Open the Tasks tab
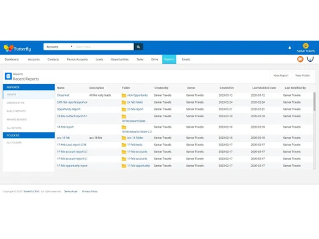The image size is (319, 239). click(140, 59)
